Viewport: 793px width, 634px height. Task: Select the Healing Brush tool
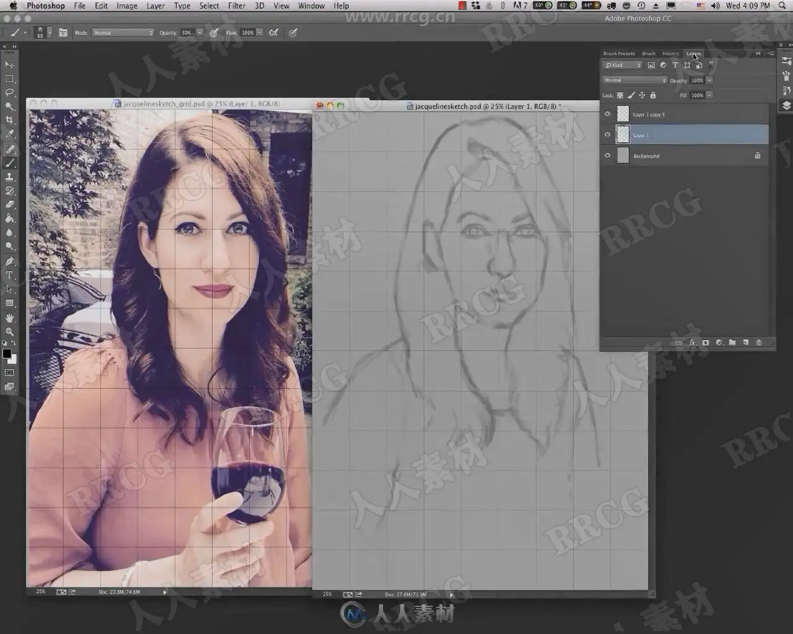tap(9, 149)
